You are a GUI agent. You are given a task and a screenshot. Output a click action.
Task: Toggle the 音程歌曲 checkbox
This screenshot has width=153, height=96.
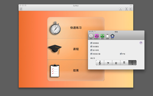click(x=91, y=43)
